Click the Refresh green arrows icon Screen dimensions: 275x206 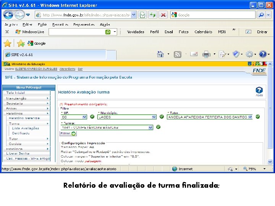(152, 15)
